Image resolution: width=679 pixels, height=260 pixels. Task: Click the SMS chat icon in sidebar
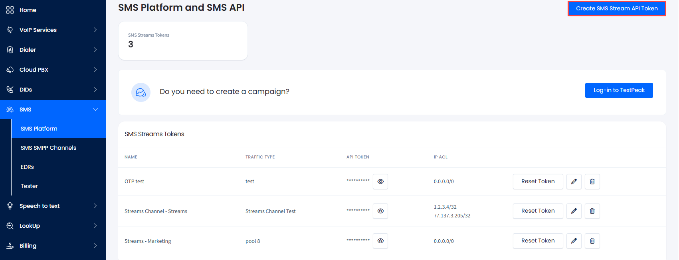(x=10, y=109)
